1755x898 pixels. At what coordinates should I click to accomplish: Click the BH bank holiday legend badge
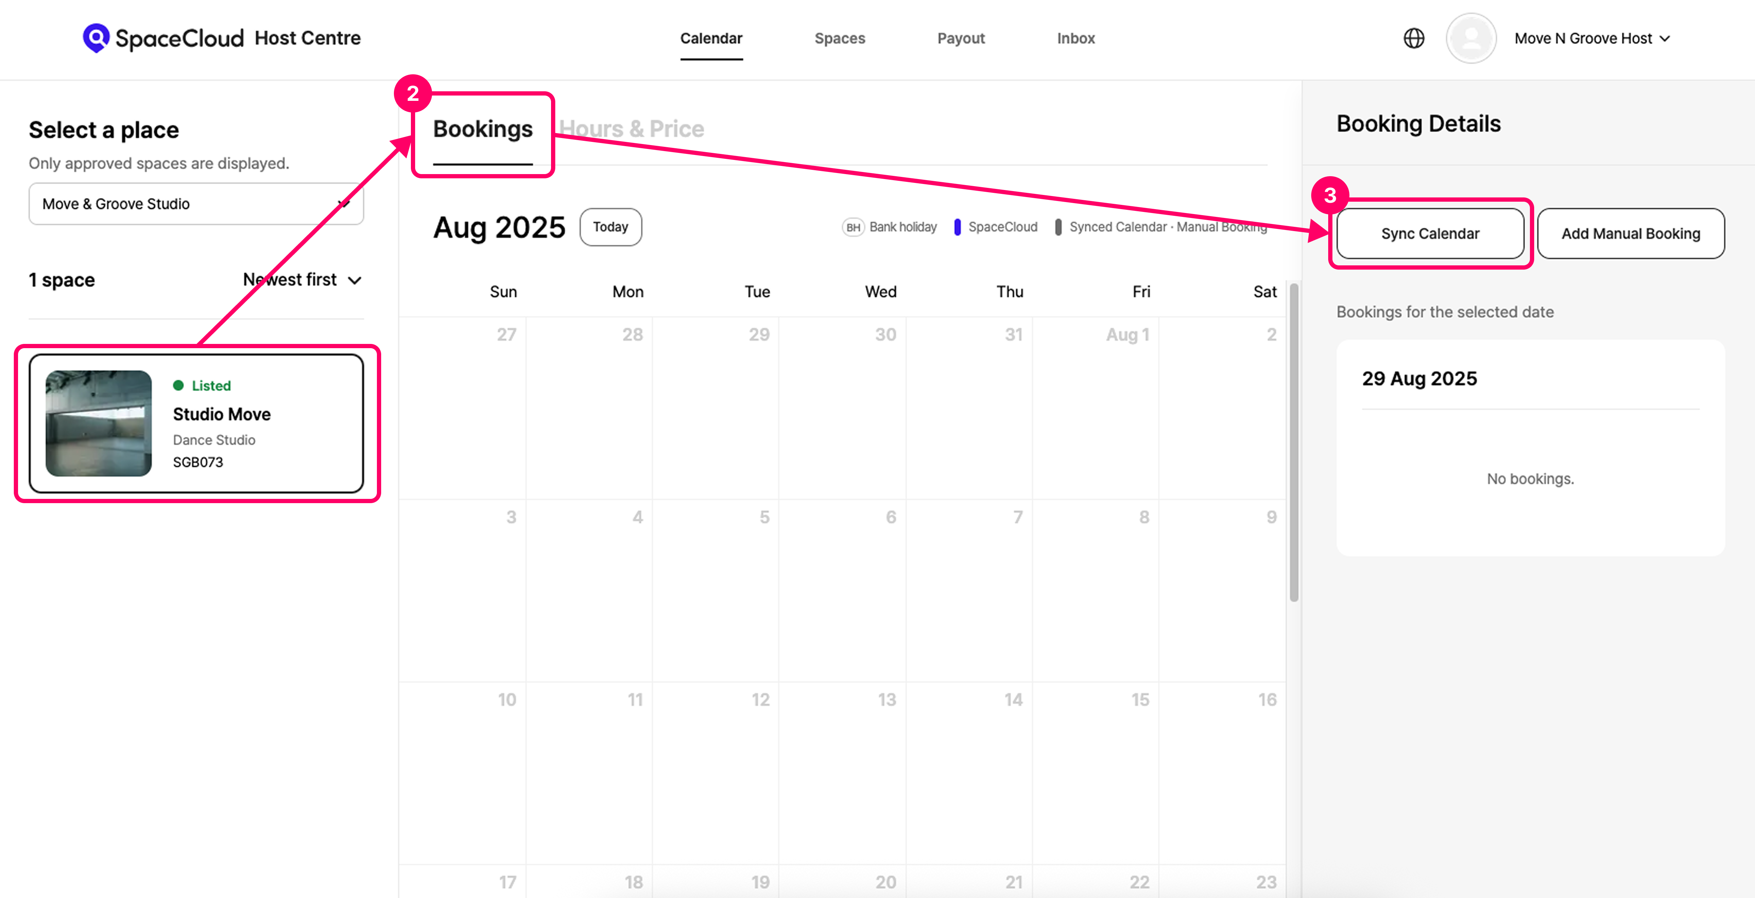[853, 227]
